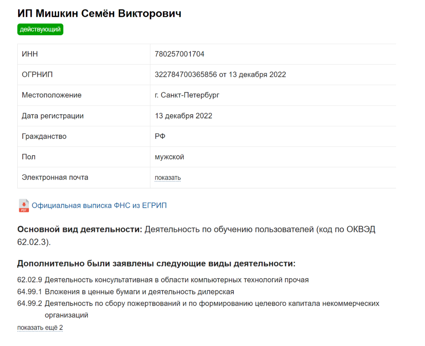Screen dimensions: 425x346
Task: Click the heading ИП Мишкин Семён Викторович
Action: [99, 13]
